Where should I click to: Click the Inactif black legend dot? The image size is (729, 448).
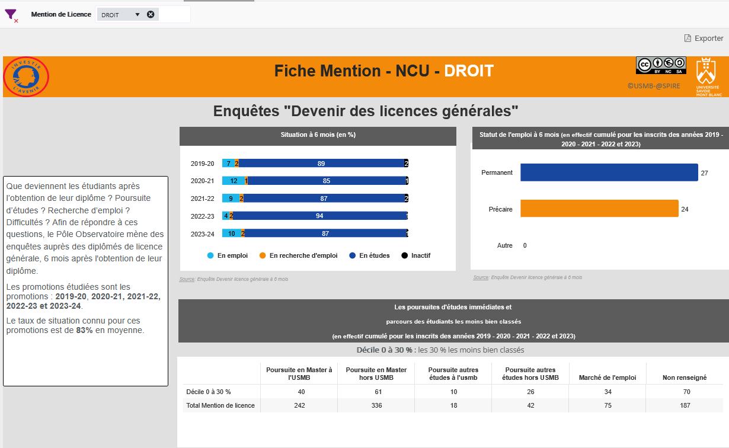[x=405, y=255]
